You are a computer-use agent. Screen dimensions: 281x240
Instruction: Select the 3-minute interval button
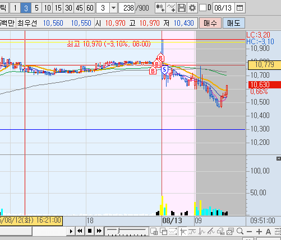pos(26,8)
